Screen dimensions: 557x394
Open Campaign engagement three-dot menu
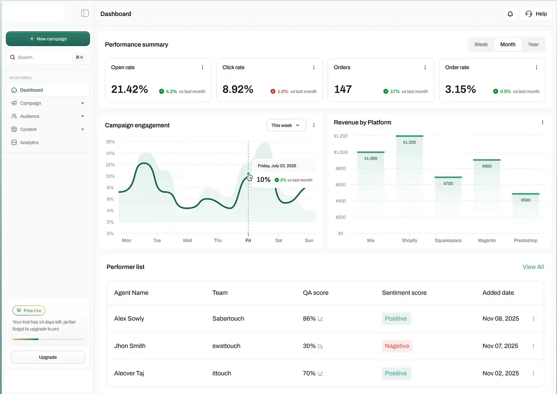[x=314, y=125]
